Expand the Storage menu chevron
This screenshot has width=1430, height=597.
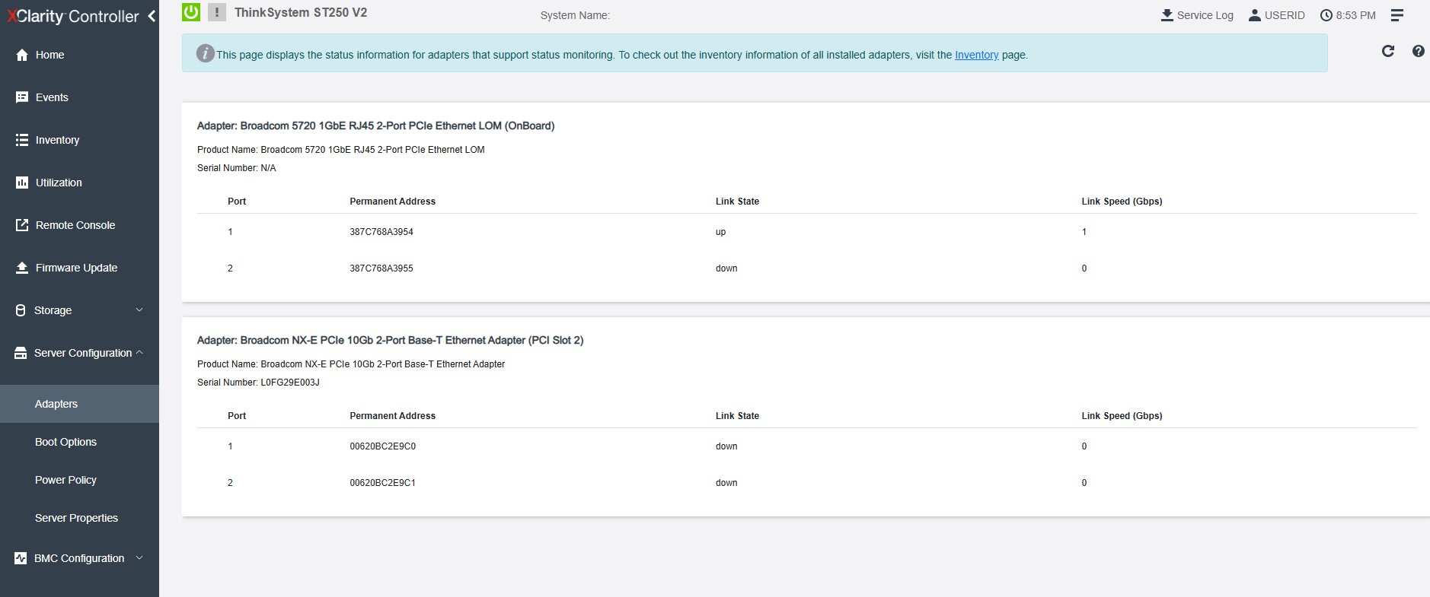139,310
